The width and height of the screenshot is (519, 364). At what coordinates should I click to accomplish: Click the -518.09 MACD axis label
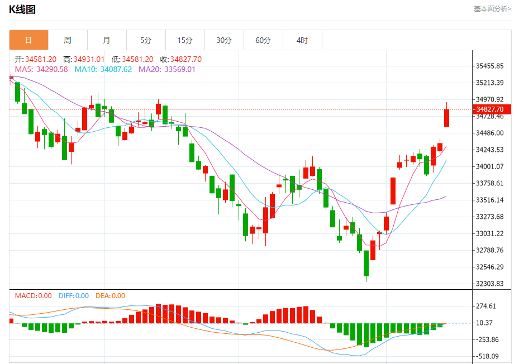tap(487, 356)
